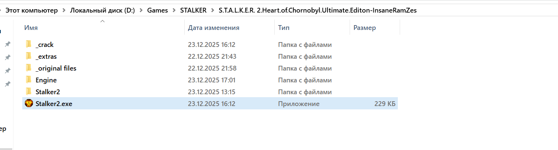
Task: Click the "Тип" column header
Action: (284, 28)
